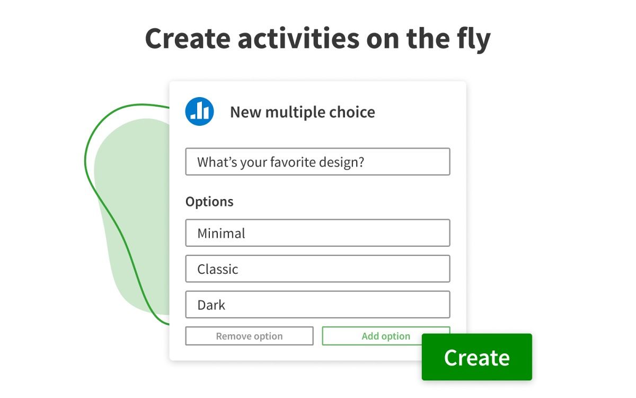Select the poll activity icon beside the title

pyautogui.click(x=200, y=110)
